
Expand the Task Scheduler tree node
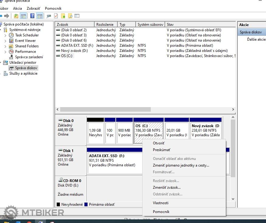click(x=5, y=35)
